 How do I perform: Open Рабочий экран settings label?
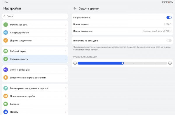(18, 51)
